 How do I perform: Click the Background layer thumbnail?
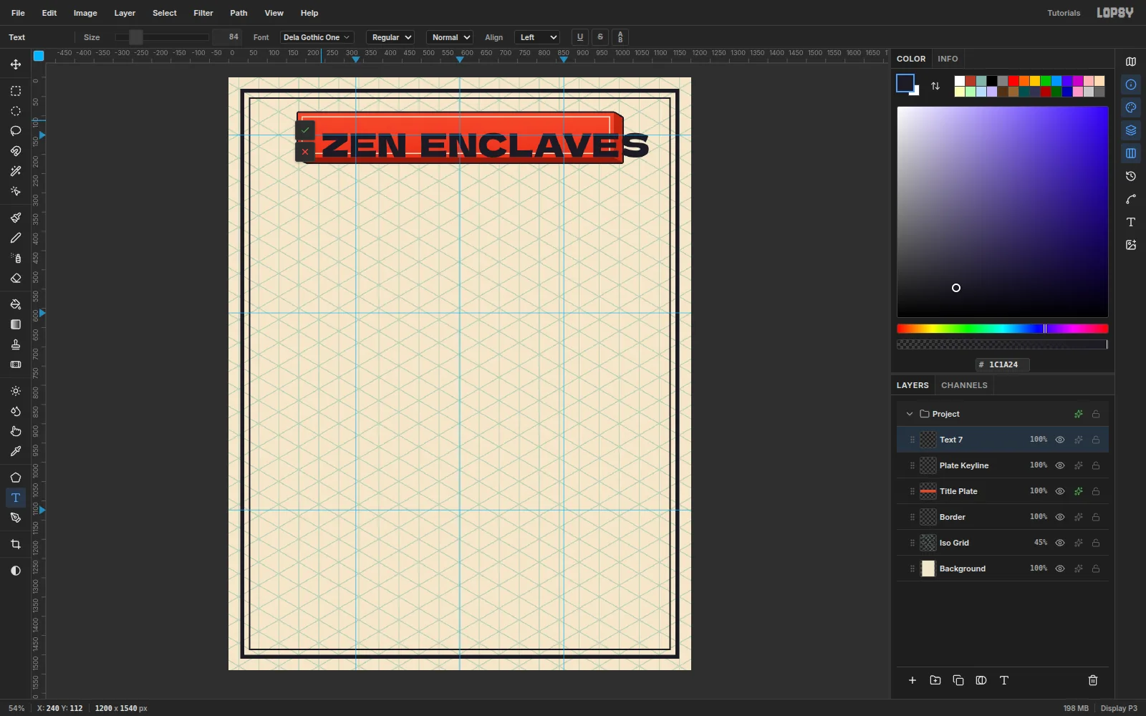928,569
